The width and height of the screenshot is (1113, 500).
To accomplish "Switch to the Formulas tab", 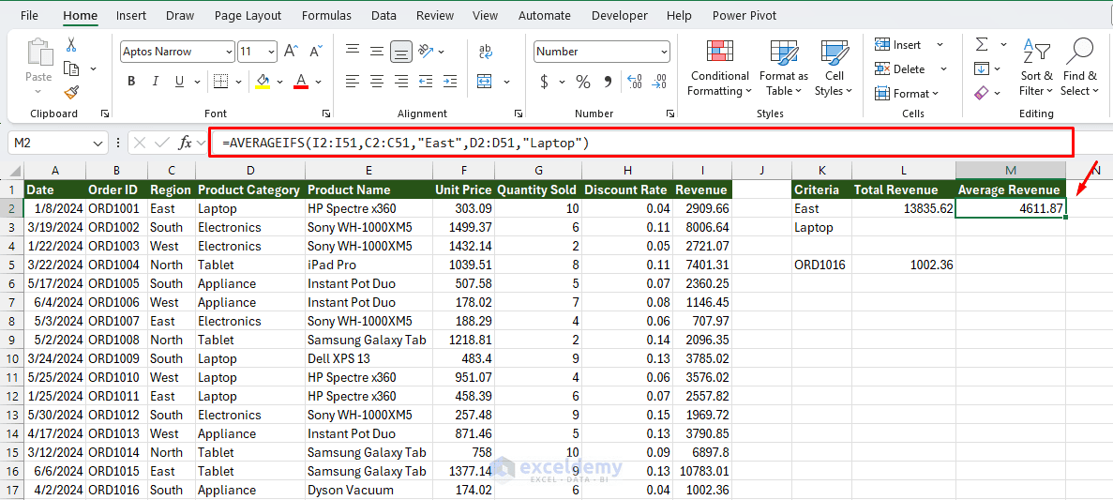I will click(x=325, y=15).
